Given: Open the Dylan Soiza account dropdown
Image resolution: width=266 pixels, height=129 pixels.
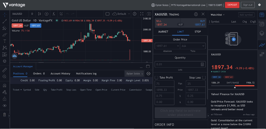Looking at the screenshot, I should click(x=134, y=74).
